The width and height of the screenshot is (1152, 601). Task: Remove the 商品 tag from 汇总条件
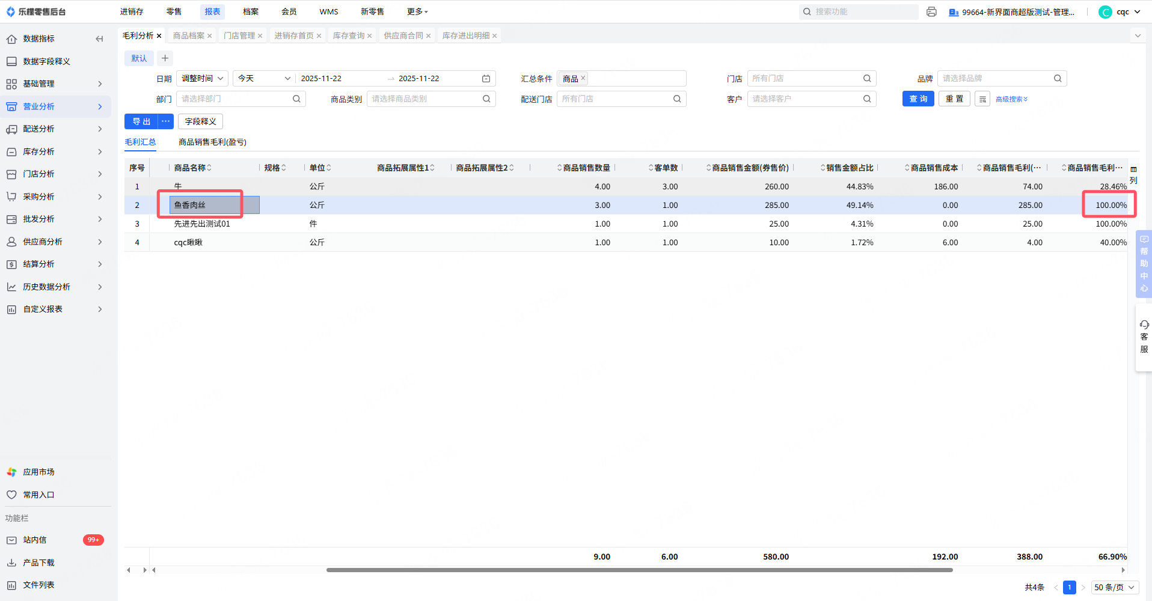coord(583,78)
